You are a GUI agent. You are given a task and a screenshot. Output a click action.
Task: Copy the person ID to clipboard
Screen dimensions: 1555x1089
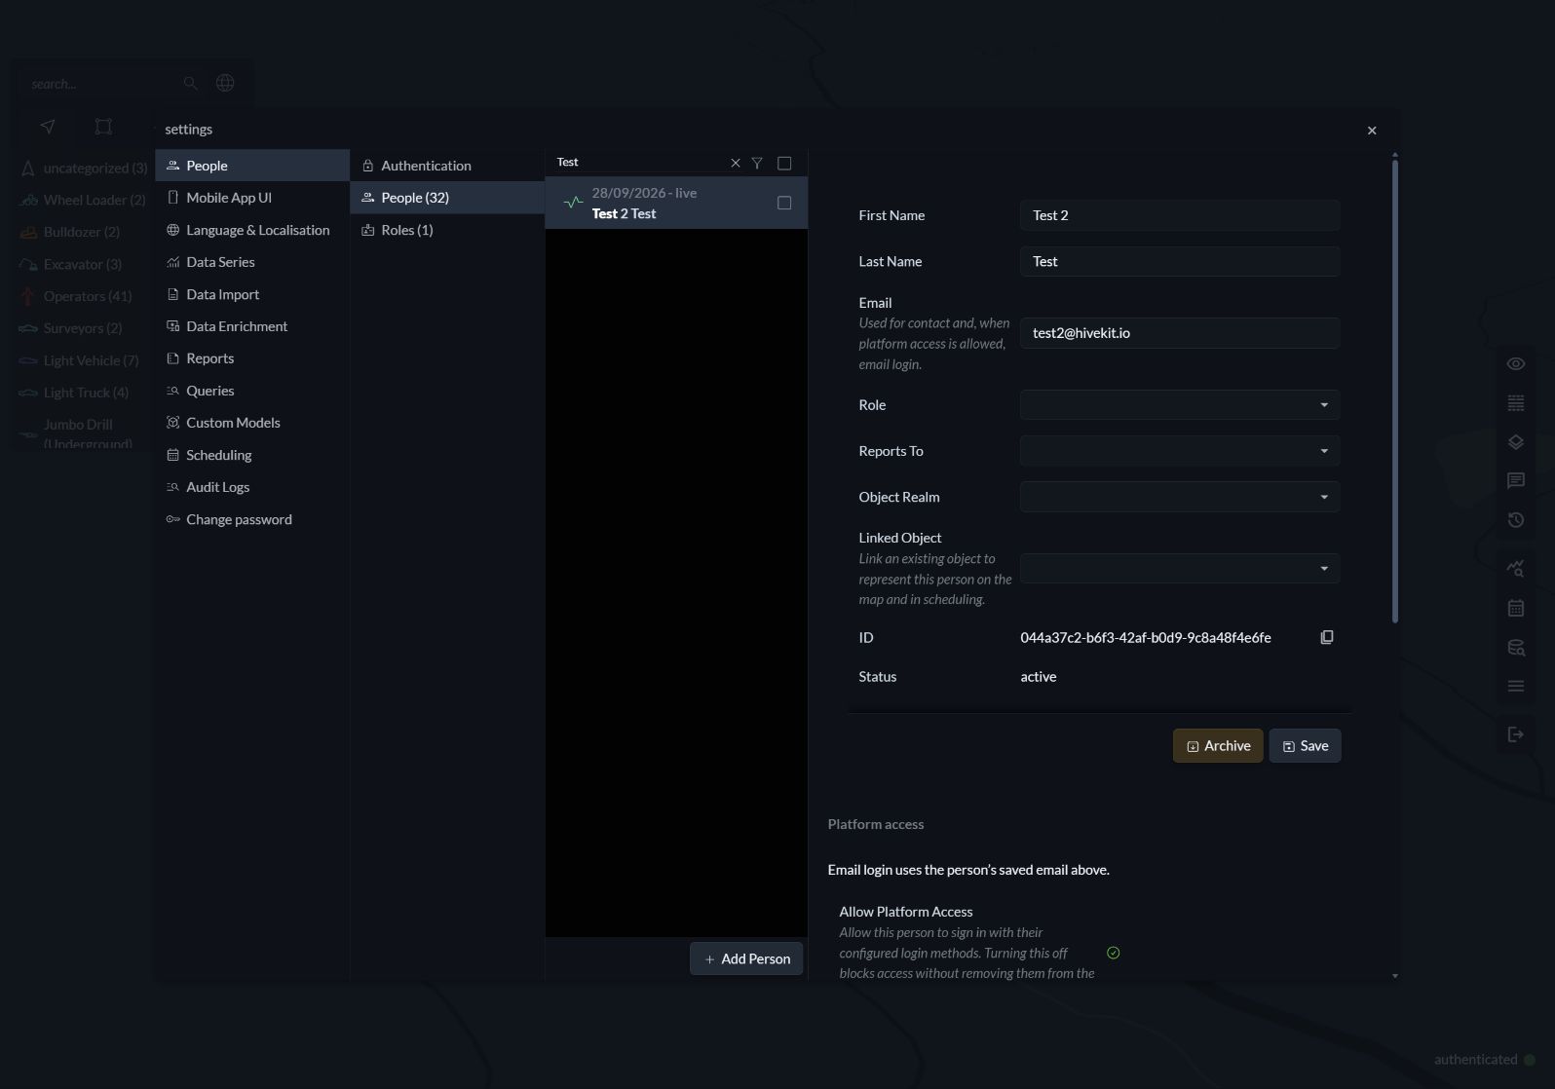(1326, 637)
